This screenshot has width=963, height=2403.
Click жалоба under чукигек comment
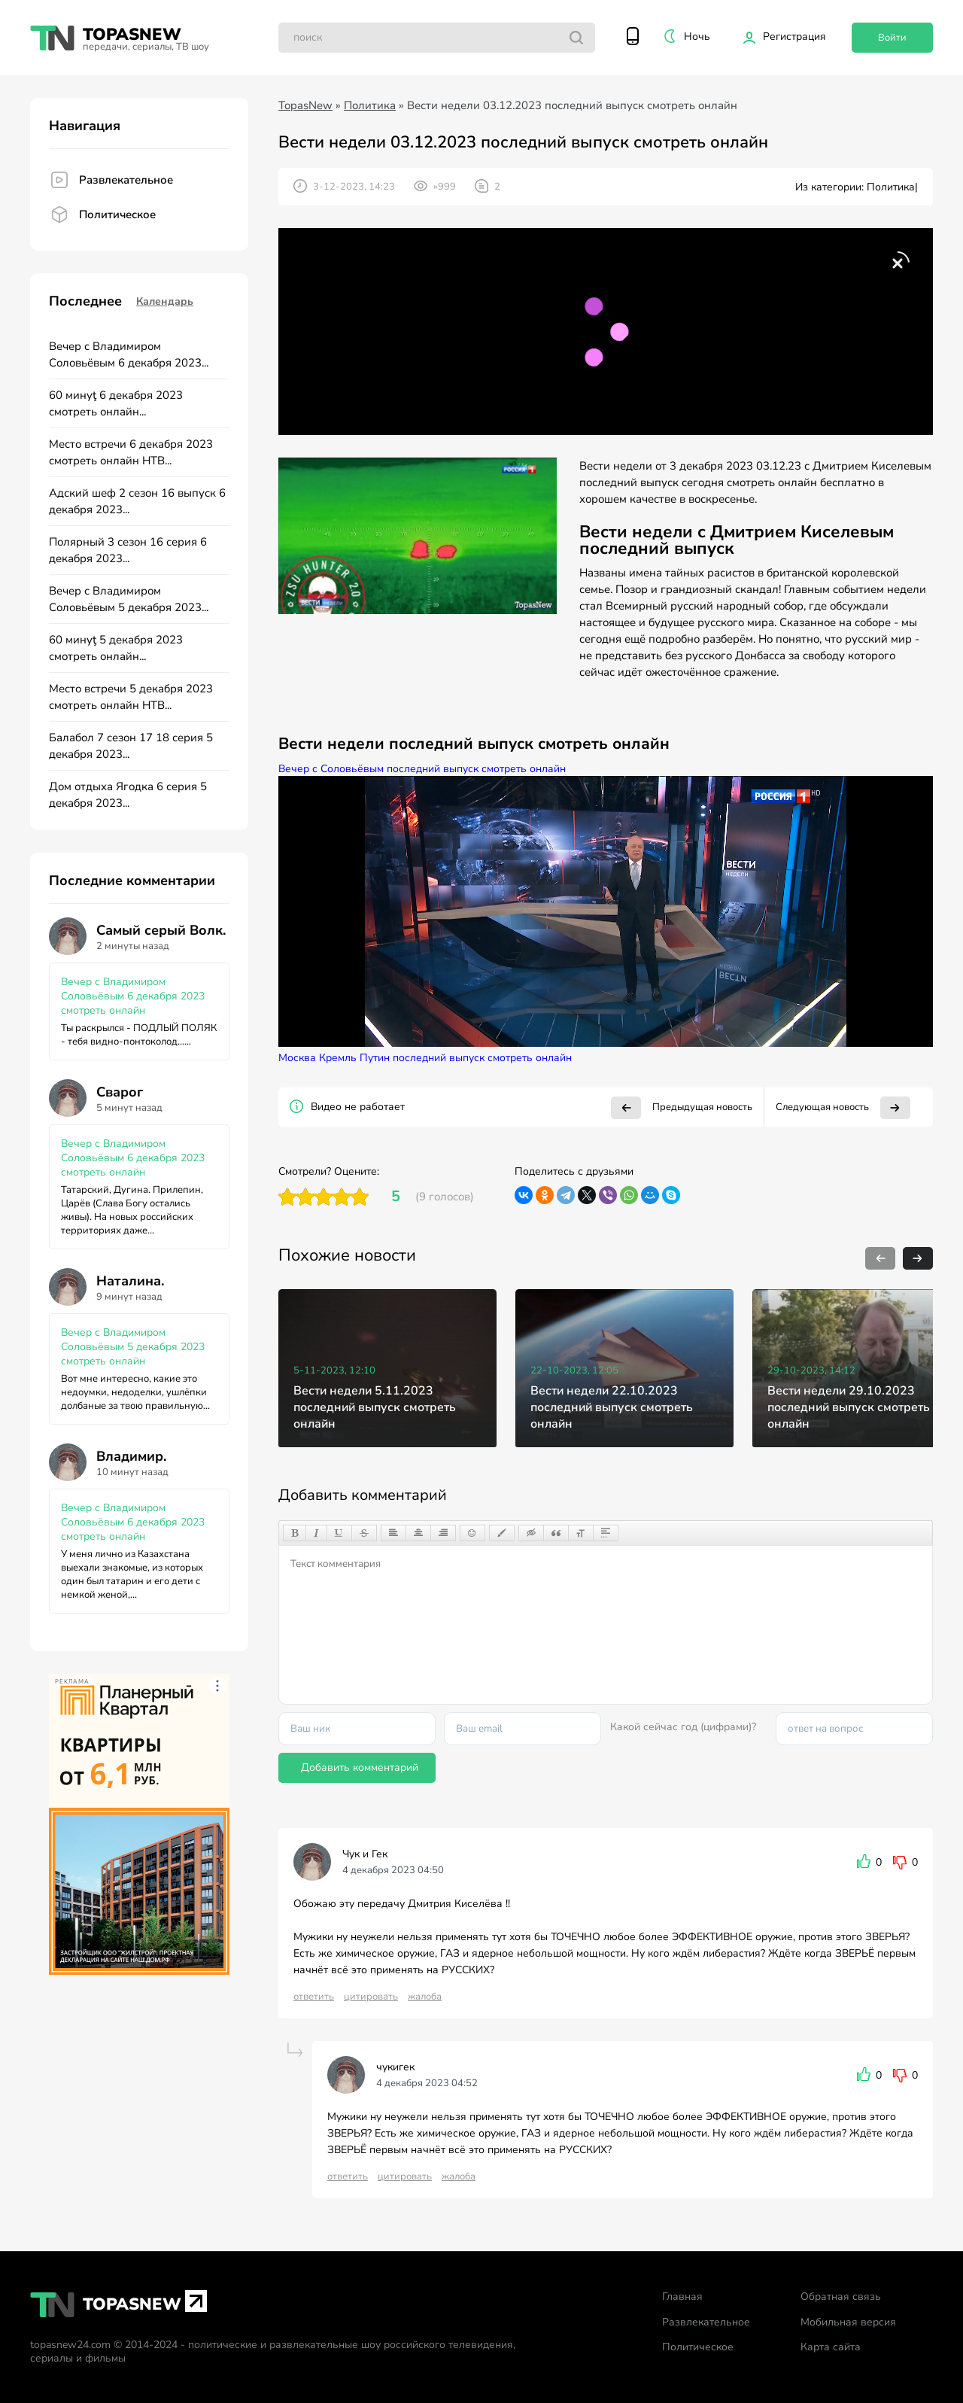(457, 2176)
